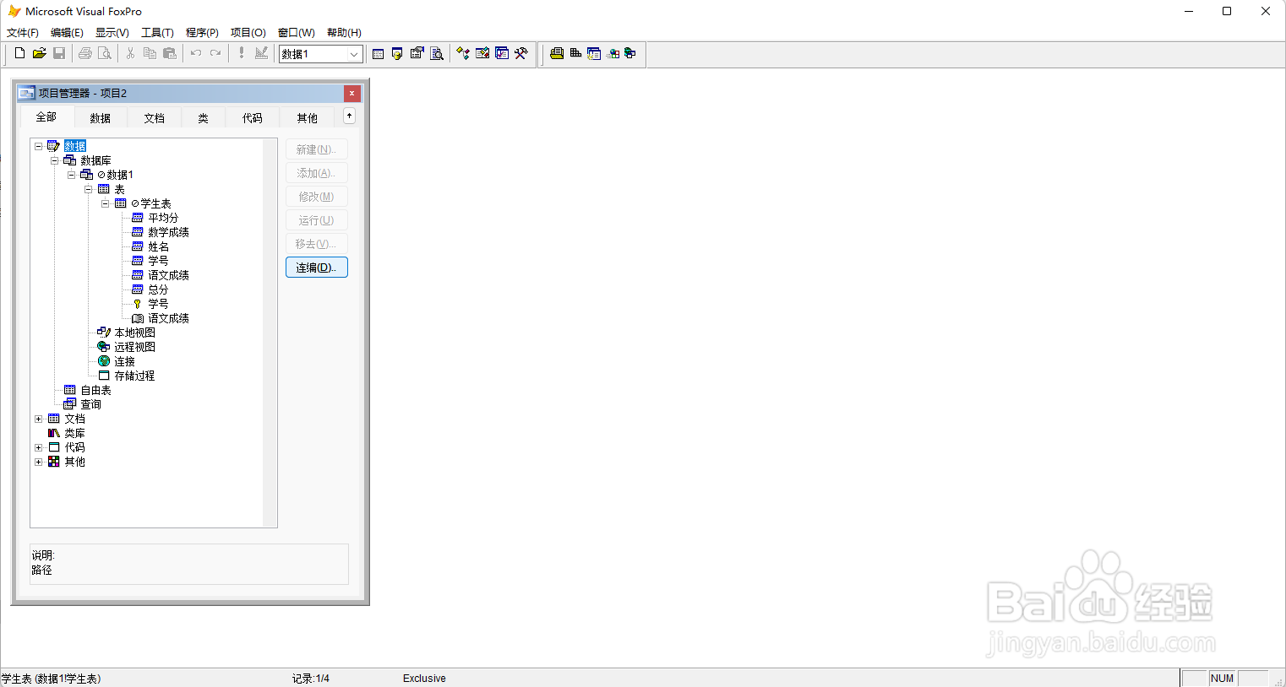Open the Command Window toolbar icon

(x=378, y=53)
